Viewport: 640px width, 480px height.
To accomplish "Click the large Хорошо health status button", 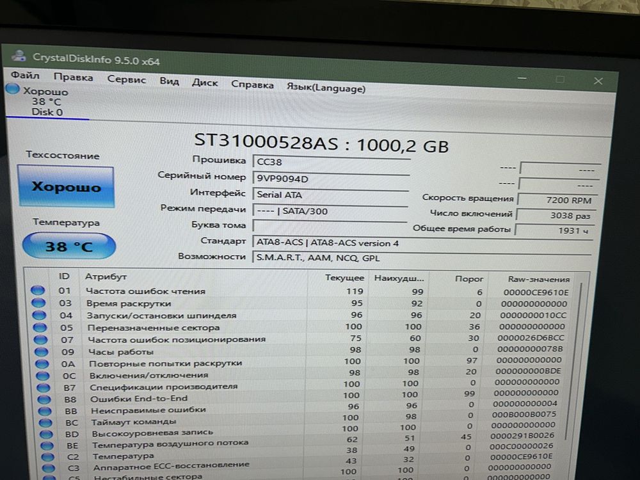I will [x=66, y=186].
